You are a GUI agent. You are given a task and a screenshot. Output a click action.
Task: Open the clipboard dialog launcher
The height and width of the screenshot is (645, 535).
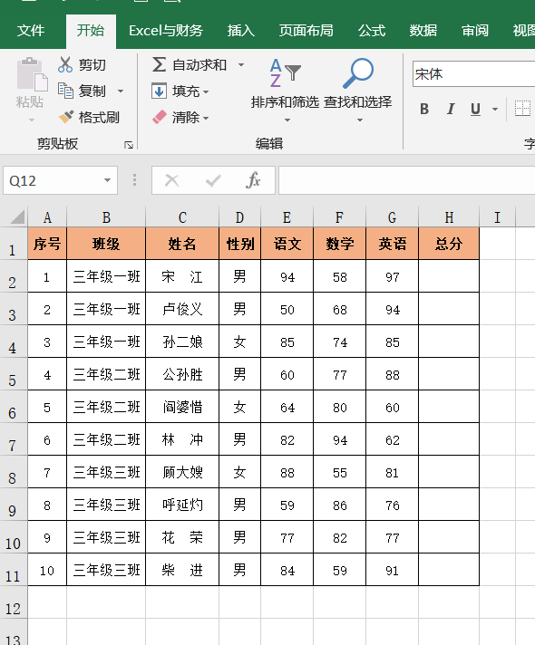click(x=129, y=145)
